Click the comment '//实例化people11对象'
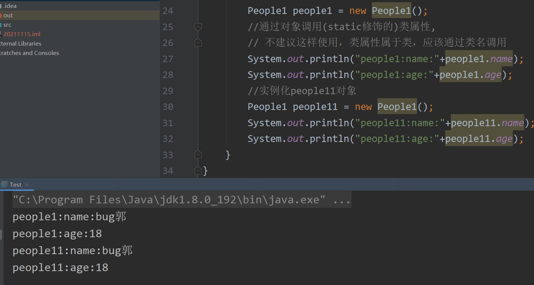This screenshot has height=285, width=534. pyautogui.click(x=302, y=91)
